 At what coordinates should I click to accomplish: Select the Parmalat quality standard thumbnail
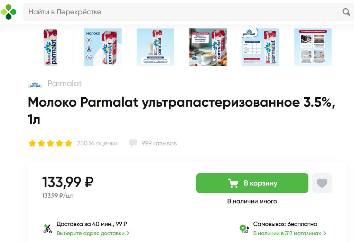(313, 47)
